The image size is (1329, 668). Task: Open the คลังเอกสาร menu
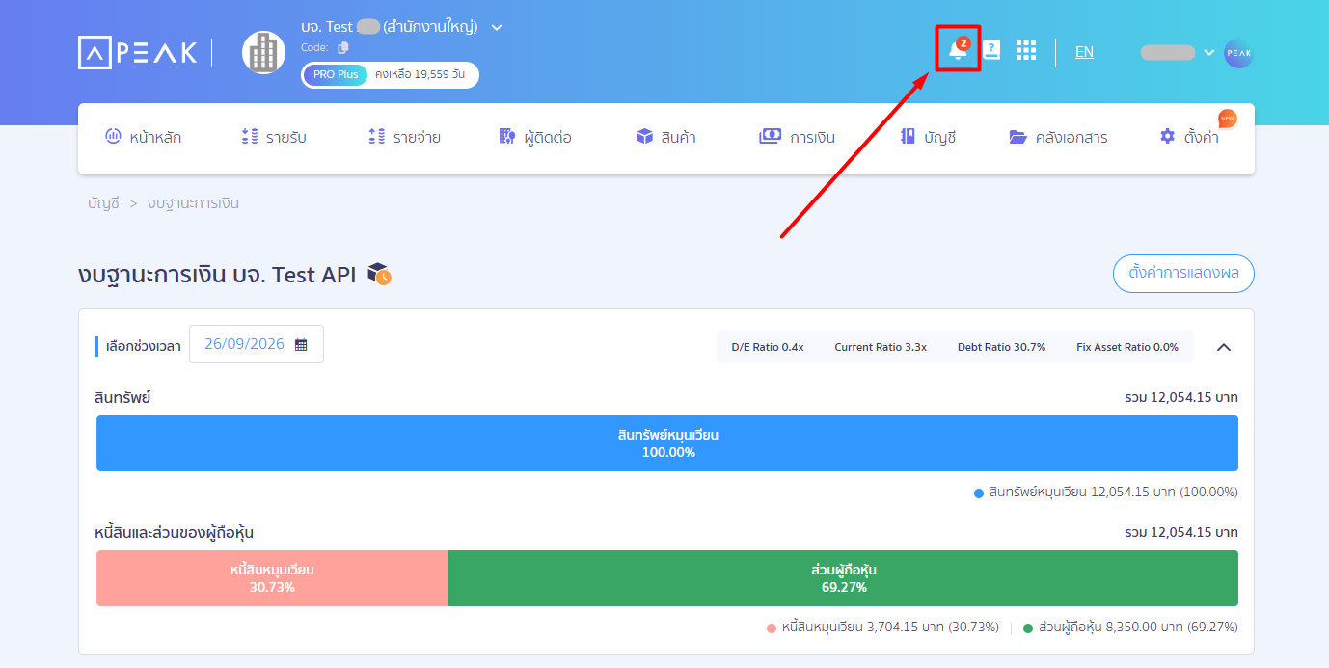click(x=1058, y=137)
